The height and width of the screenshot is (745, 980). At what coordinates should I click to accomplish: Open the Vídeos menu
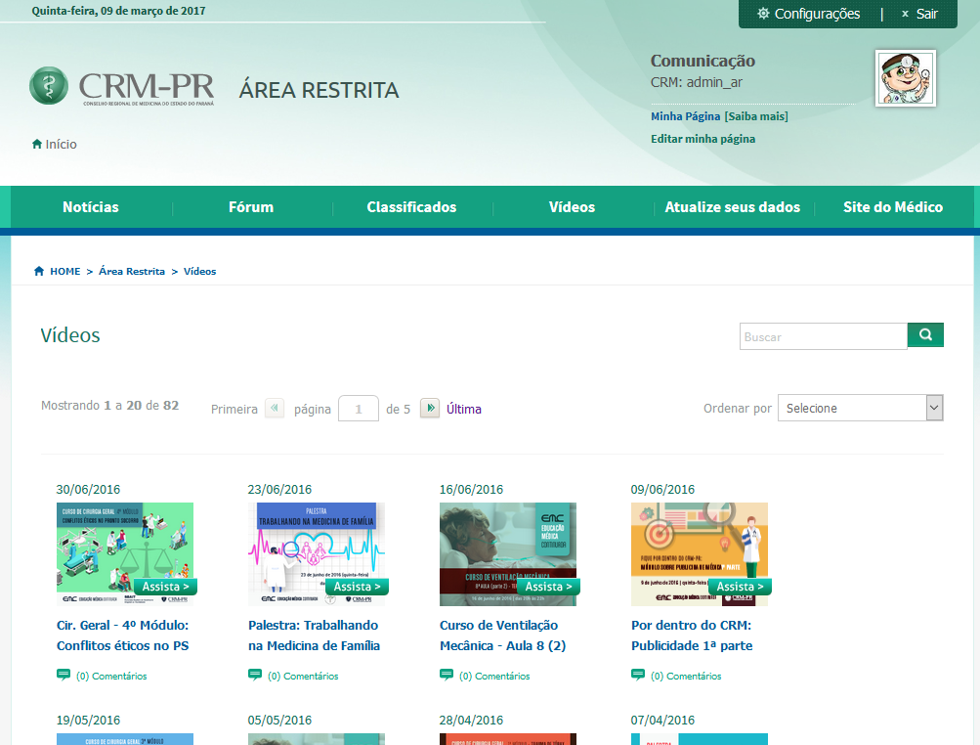coord(572,207)
